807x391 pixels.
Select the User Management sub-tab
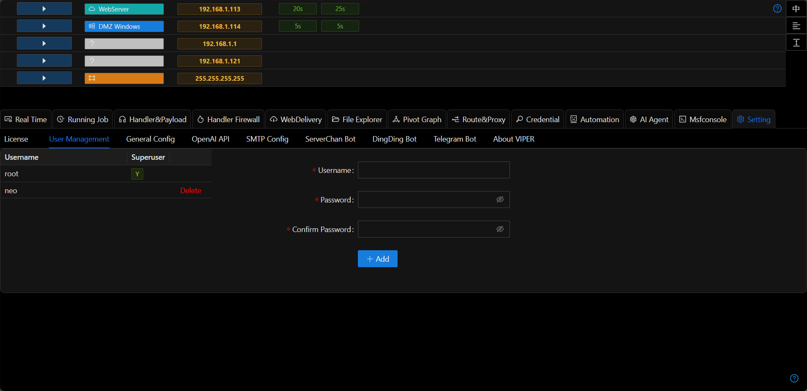pos(79,139)
